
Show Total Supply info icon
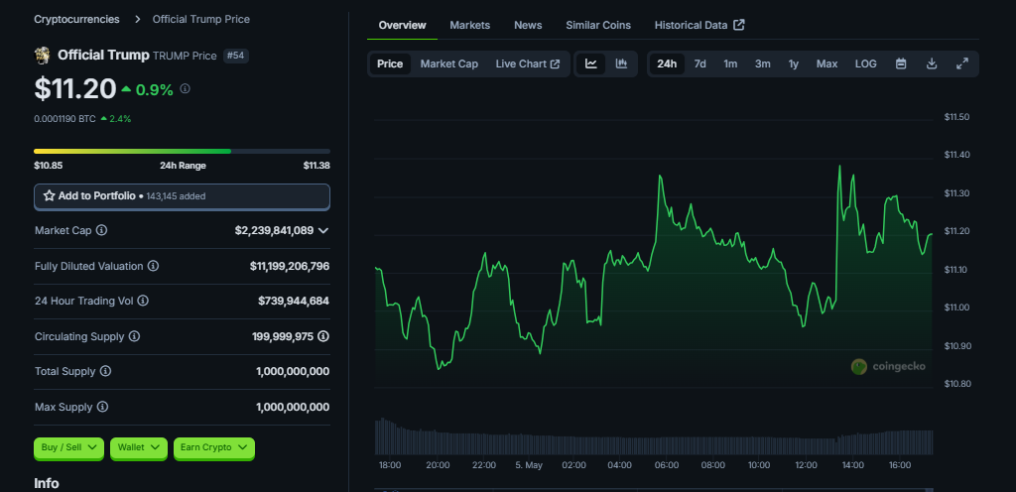coord(105,371)
